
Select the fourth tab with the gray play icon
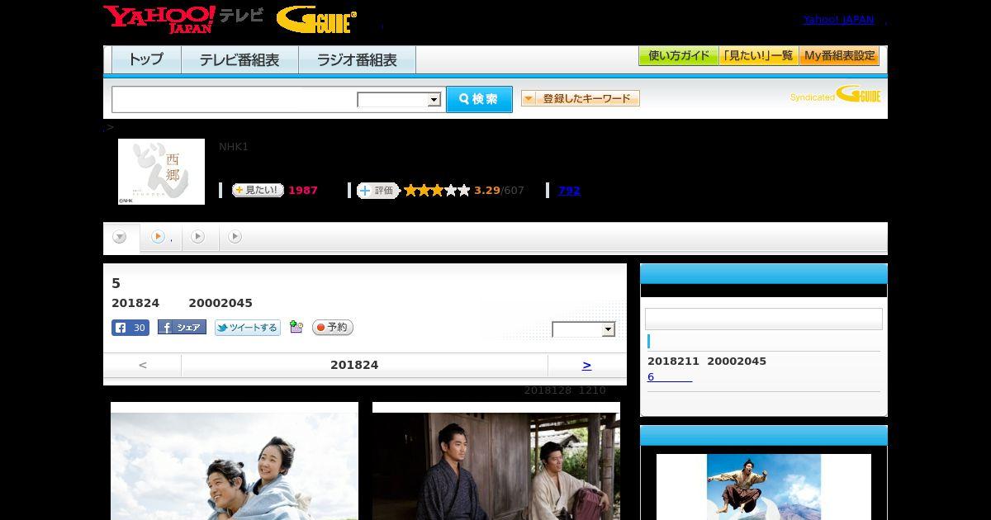tap(235, 237)
